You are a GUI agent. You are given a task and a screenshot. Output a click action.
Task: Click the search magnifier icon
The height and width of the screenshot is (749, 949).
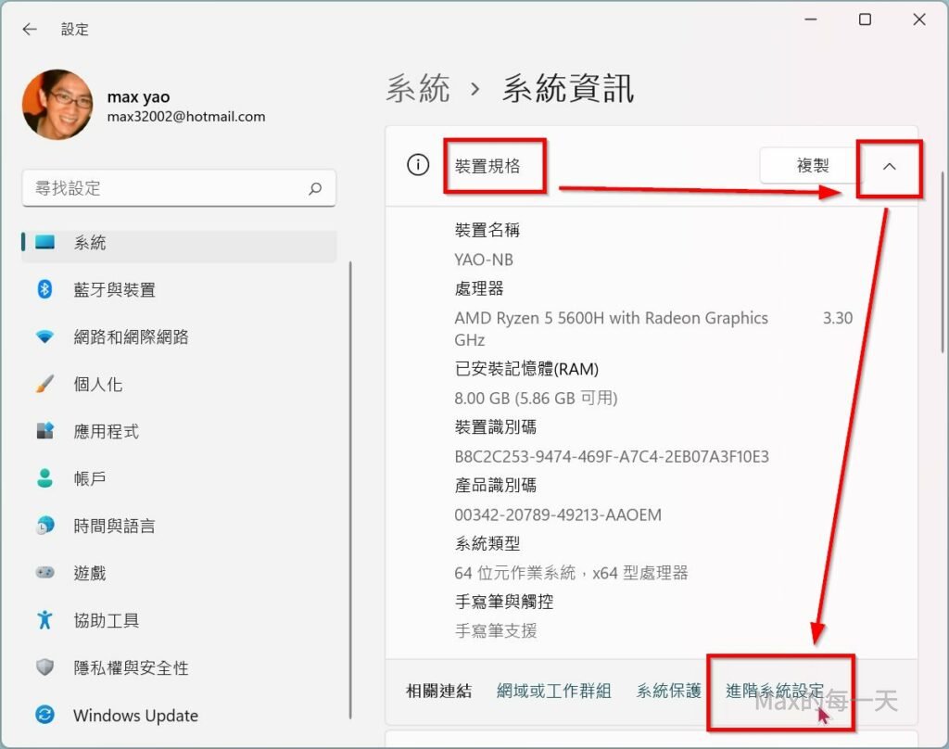point(315,188)
